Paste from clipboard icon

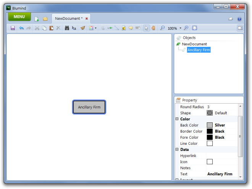[51, 28]
